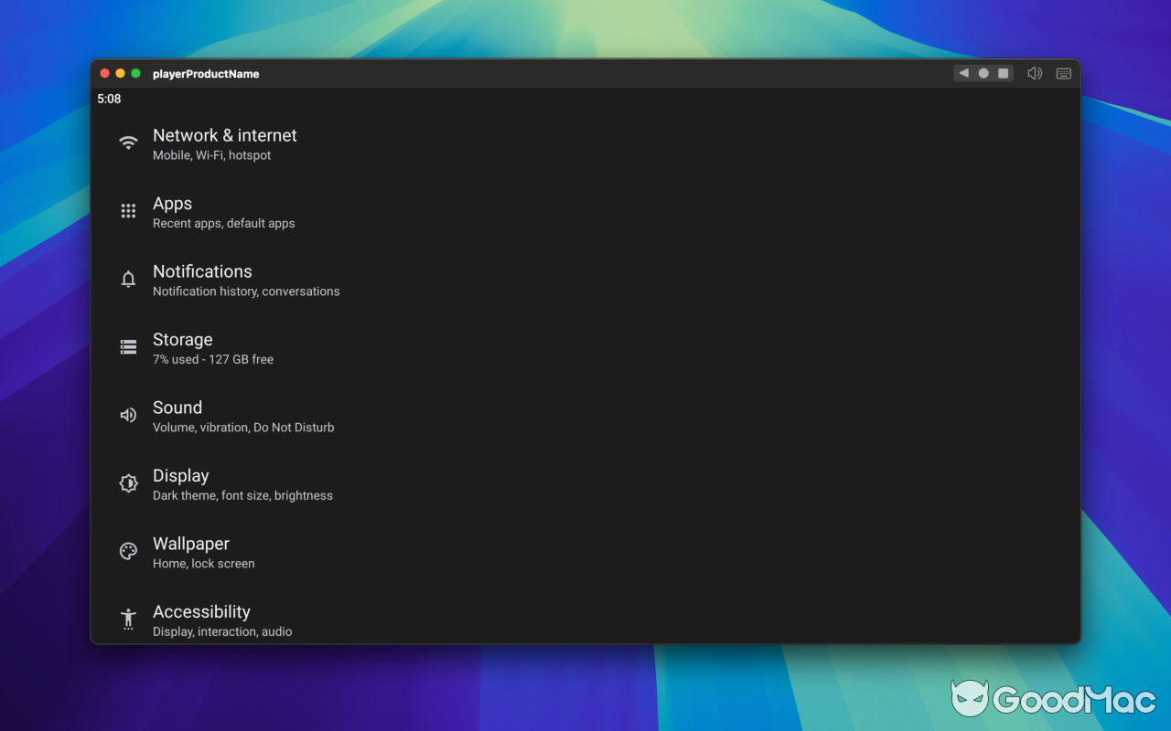This screenshot has width=1171, height=731.
Task: Click the bell icon beside Notifications
Action: [128, 279]
